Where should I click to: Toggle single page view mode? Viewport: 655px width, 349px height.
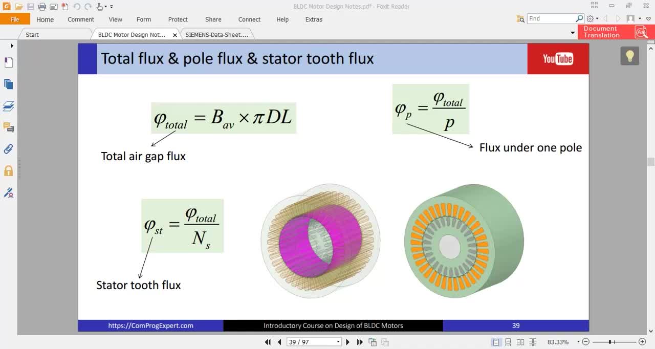[496, 342]
